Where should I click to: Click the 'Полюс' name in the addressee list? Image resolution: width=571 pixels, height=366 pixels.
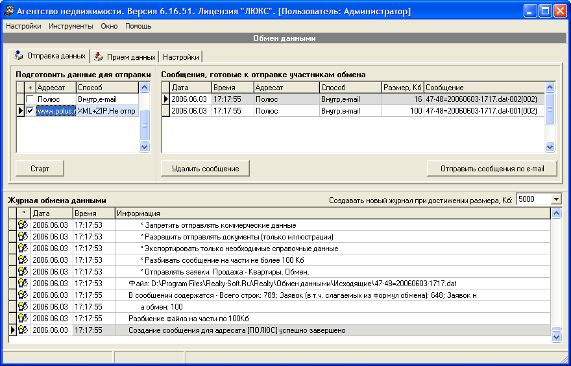click(49, 99)
